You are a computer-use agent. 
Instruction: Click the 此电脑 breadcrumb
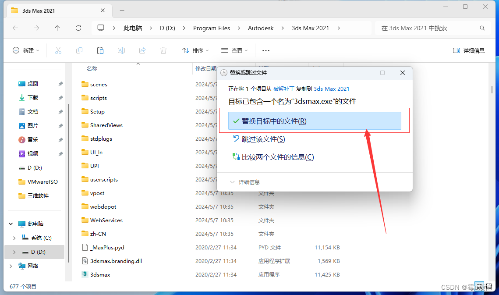133,28
